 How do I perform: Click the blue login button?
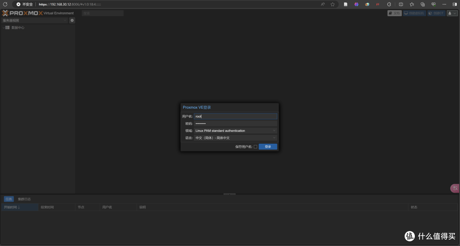click(x=268, y=147)
